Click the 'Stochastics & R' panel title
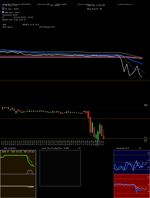The height and width of the screenshot is (198, 150). point(122,148)
